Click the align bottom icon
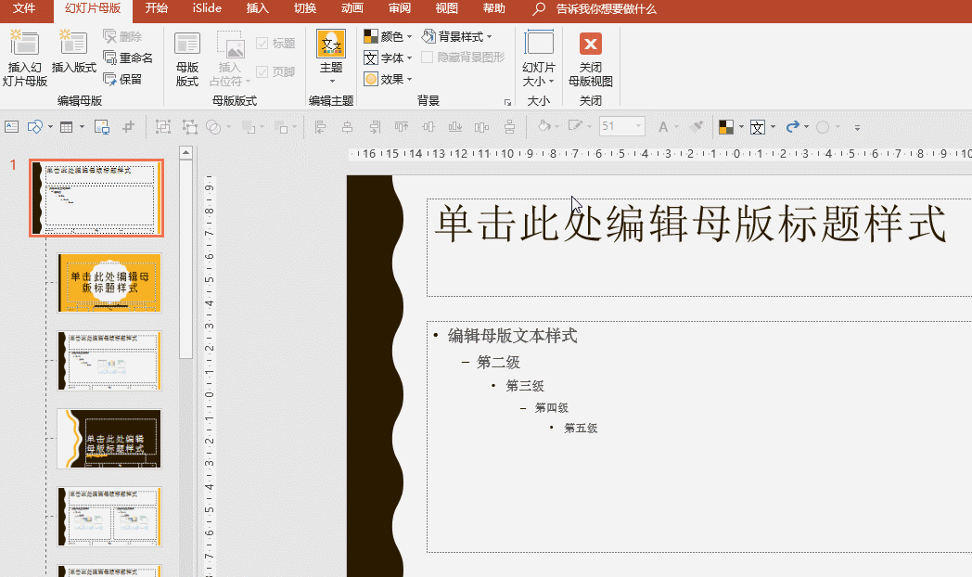This screenshot has height=577, width=972. [x=455, y=127]
